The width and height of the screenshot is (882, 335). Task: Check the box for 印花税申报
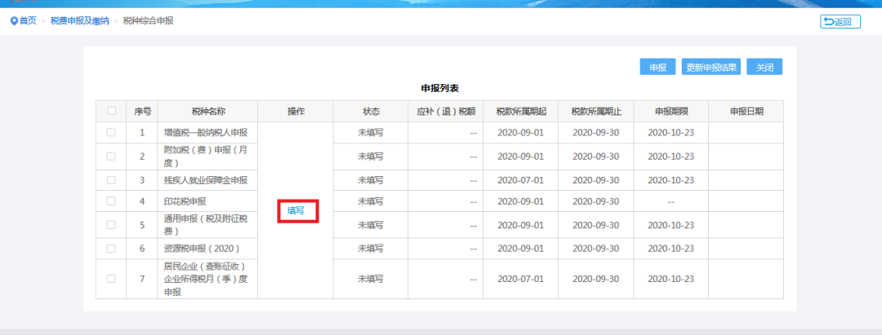tap(111, 201)
